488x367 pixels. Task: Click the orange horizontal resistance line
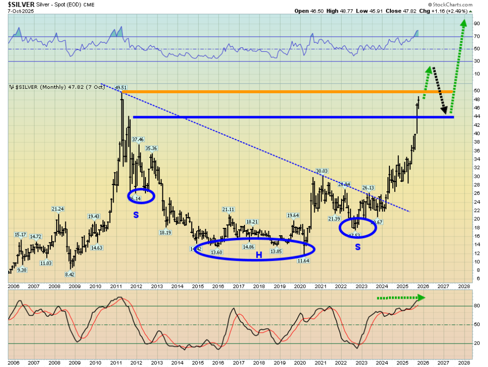point(293,92)
